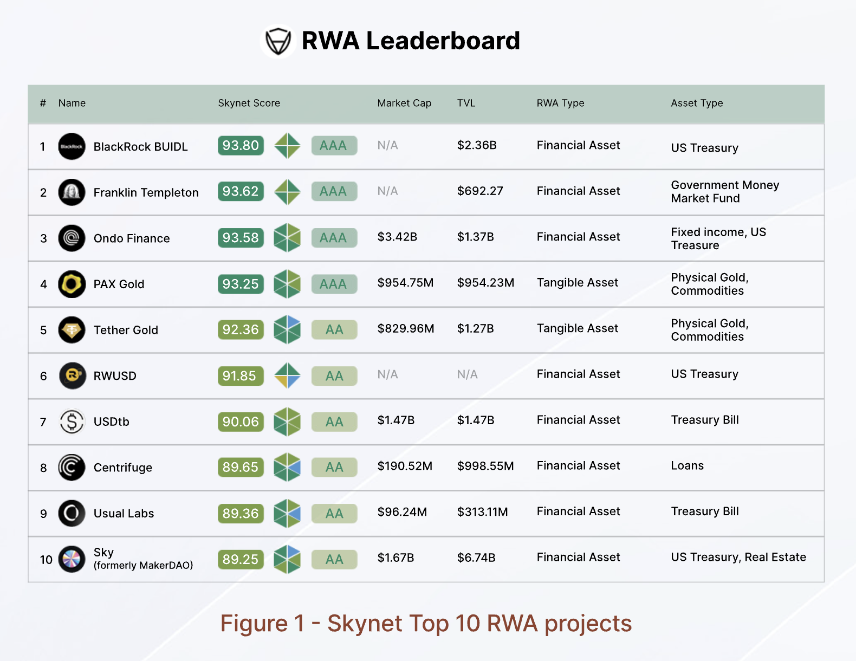Click the 89.65 score badge
This screenshot has width=856, height=661.
click(241, 467)
